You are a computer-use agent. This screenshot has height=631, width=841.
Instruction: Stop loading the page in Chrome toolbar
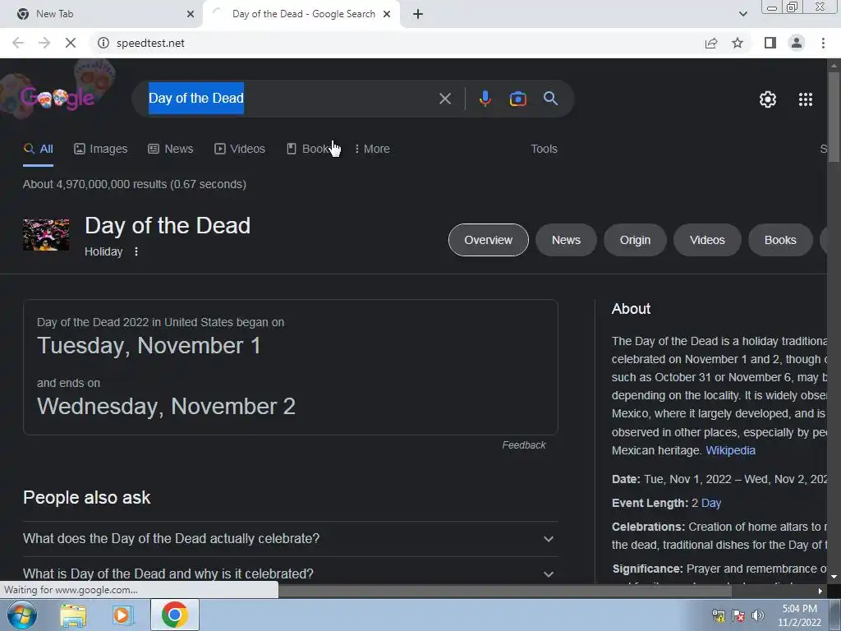[71, 43]
